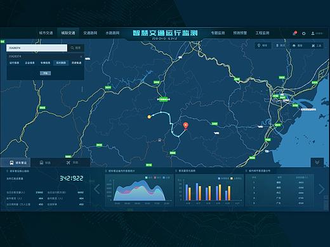
Task: Click the orange route start marker
Action: coord(149,117)
